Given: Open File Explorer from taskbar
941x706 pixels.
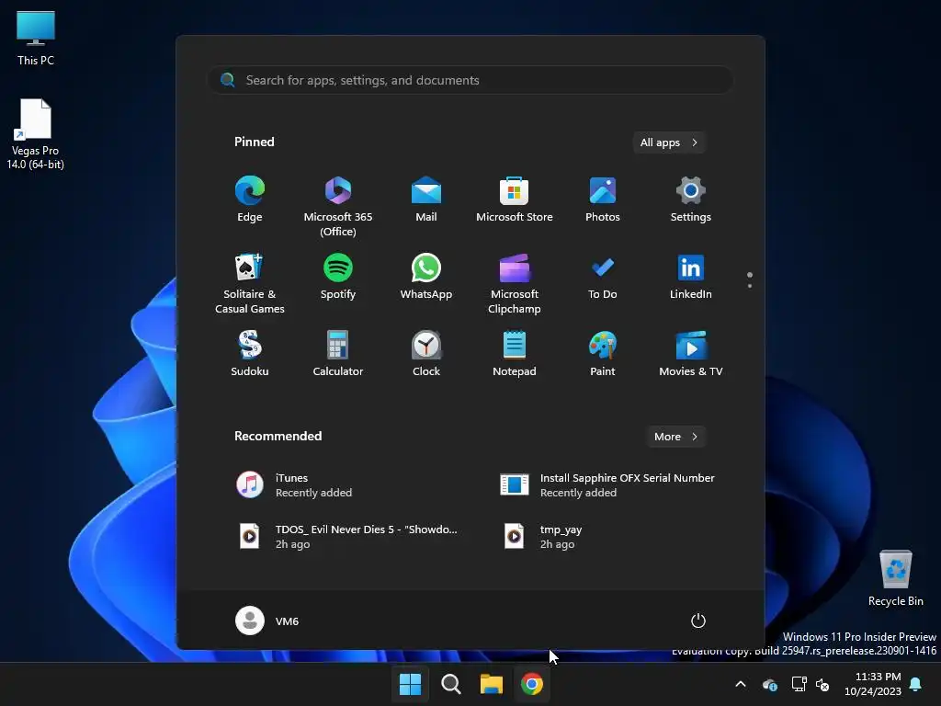Looking at the screenshot, I should coord(492,684).
